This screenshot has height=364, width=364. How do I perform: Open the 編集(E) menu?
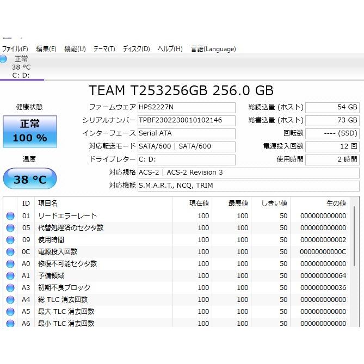(x=46, y=49)
